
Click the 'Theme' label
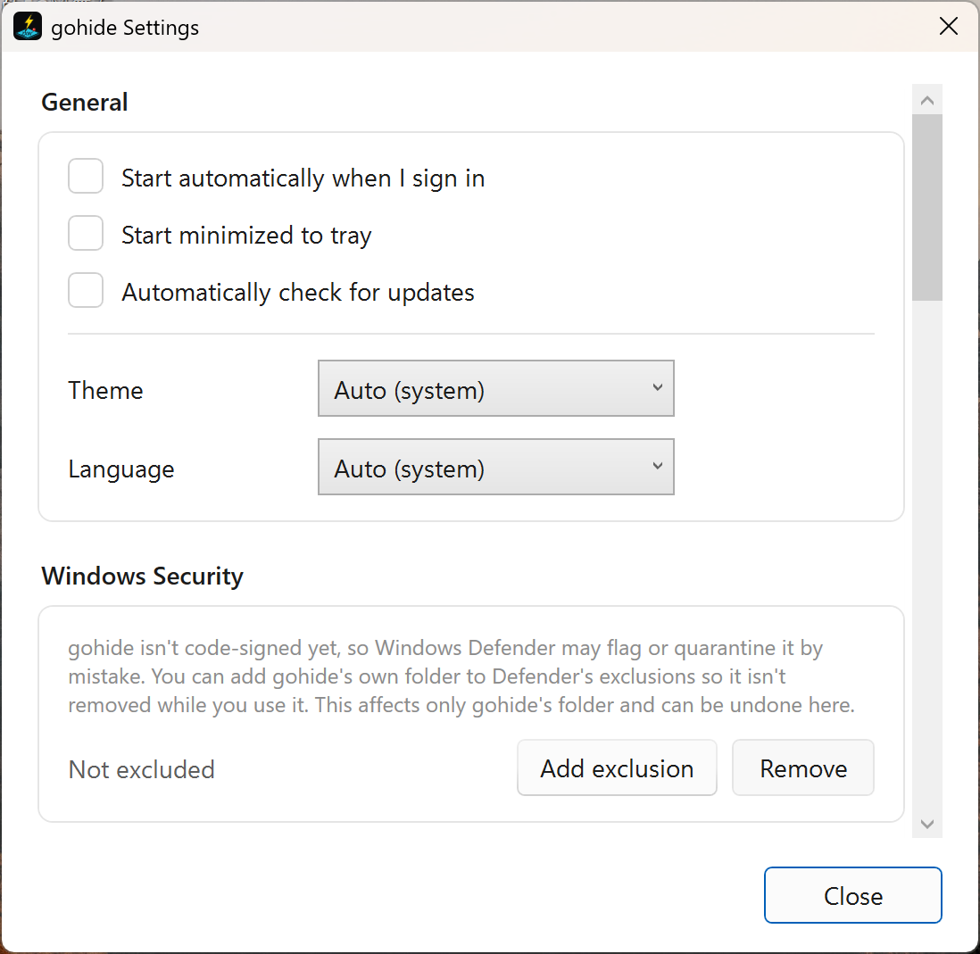[x=105, y=391]
